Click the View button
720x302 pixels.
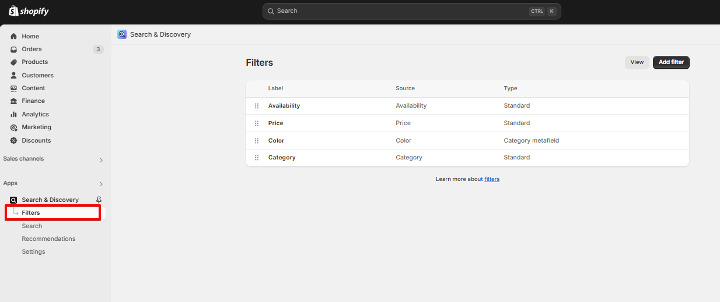(x=637, y=62)
